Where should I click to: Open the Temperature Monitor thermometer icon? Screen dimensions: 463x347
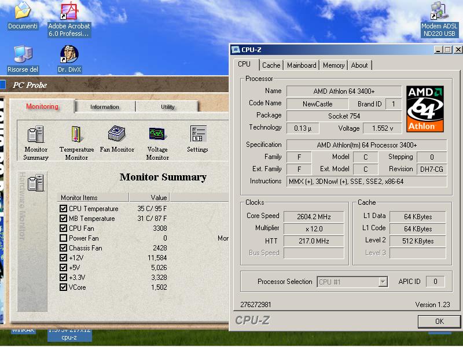click(x=76, y=134)
